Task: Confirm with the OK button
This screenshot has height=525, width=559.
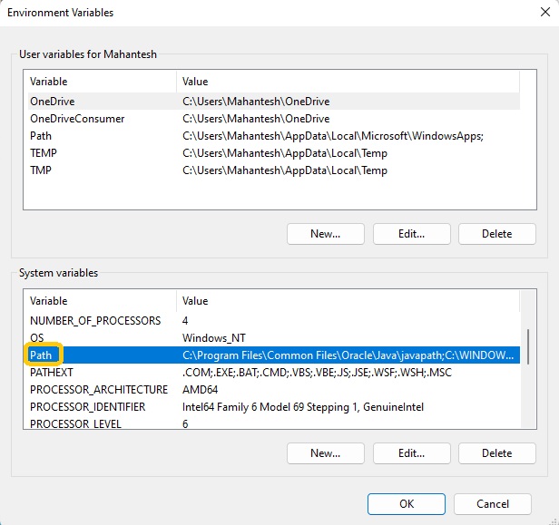Action: pos(407,504)
